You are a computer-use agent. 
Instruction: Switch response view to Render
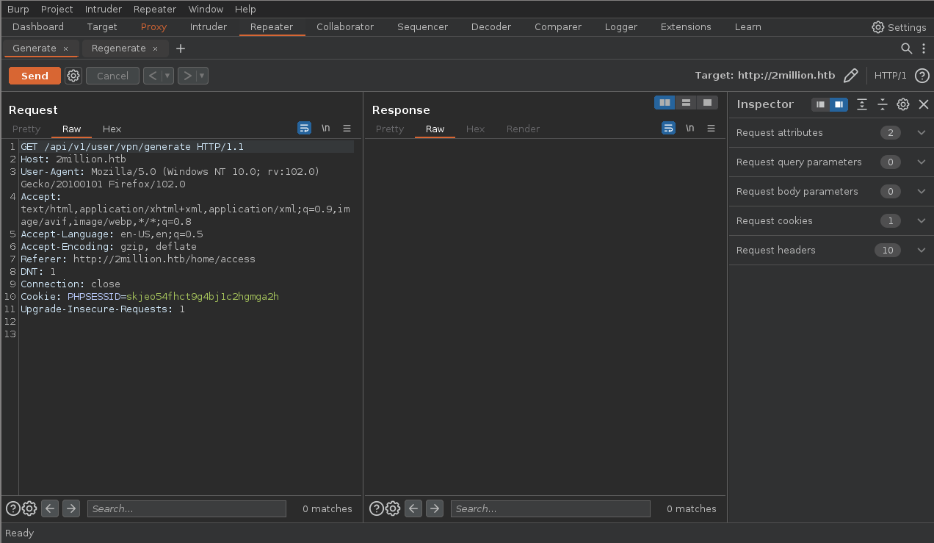click(x=523, y=129)
